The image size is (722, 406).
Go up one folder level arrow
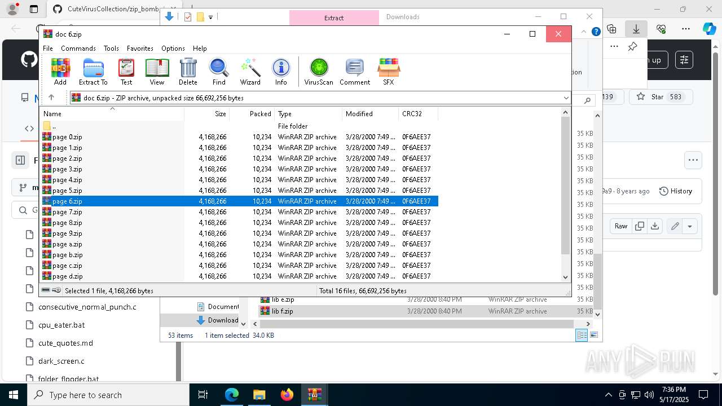(51, 98)
